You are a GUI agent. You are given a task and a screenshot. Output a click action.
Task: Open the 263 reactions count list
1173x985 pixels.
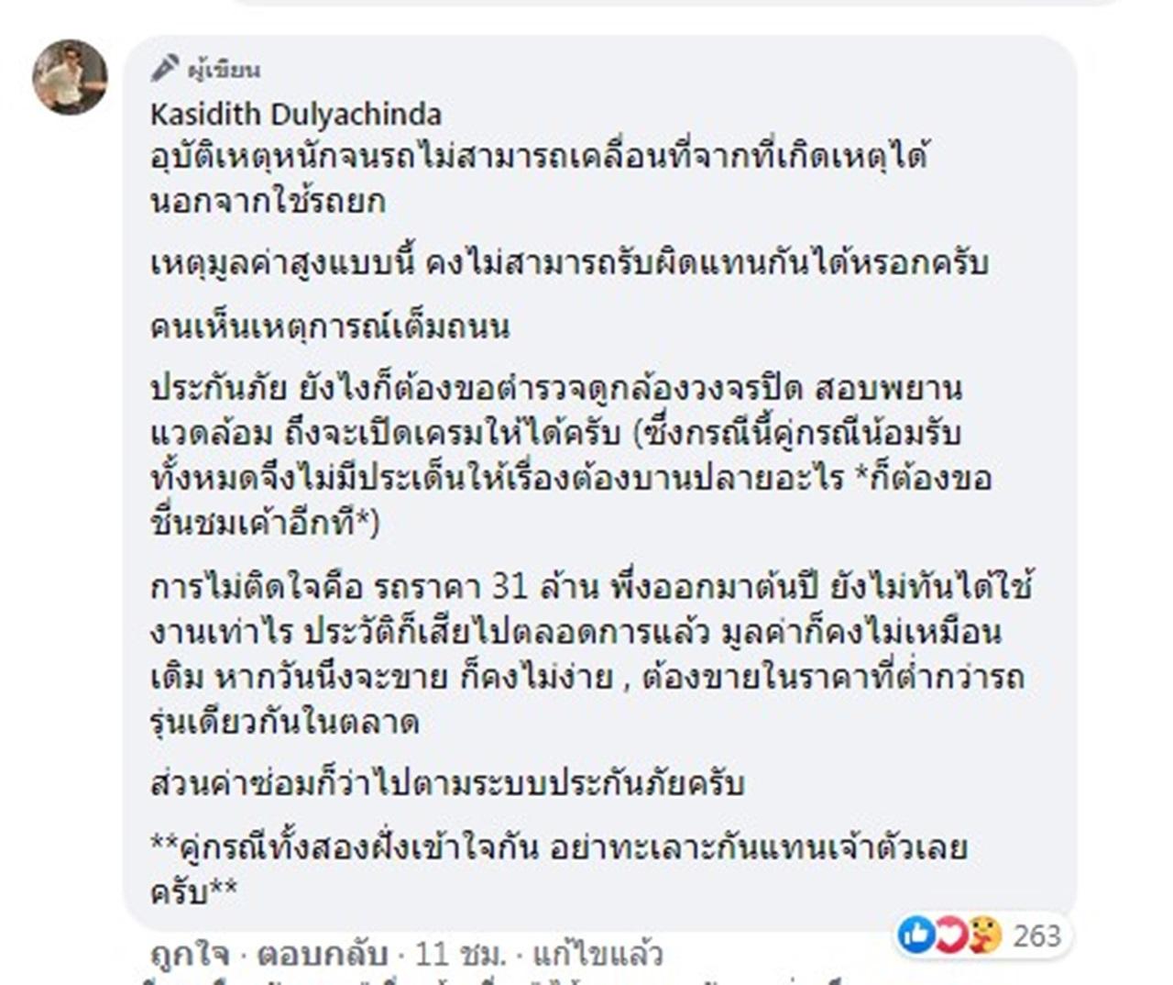click(1036, 935)
